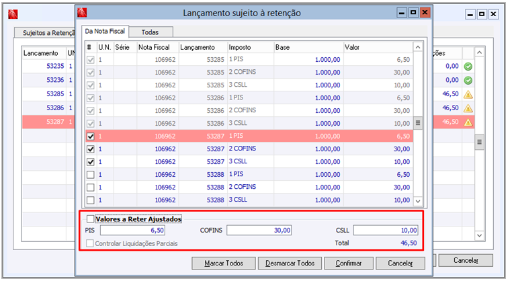
Task: Select highlighted row 53287 in background list
Action: tap(48, 122)
